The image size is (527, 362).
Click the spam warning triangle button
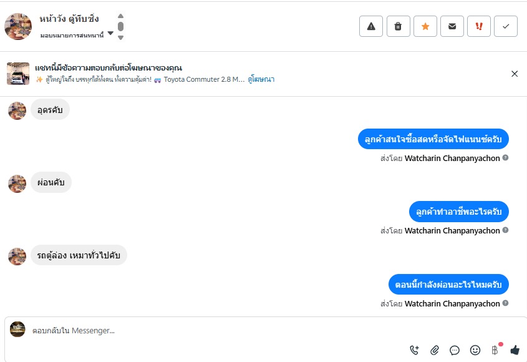(x=371, y=26)
